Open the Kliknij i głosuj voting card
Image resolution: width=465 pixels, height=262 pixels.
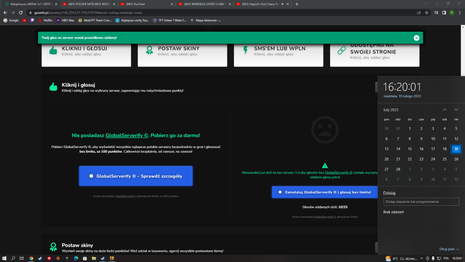tap(86, 55)
